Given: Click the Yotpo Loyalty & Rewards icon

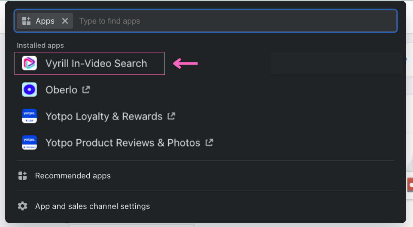Looking at the screenshot, I should tap(29, 116).
